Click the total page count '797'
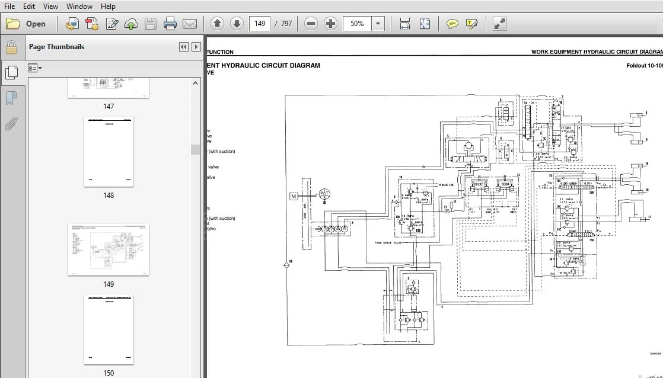Image resolution: width=663 pixels, height=378 pixels. coord(286,24)
